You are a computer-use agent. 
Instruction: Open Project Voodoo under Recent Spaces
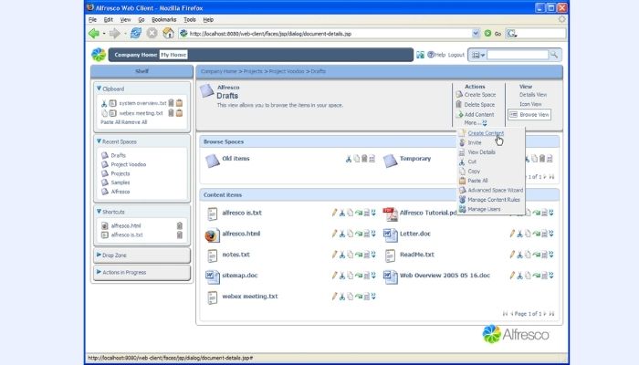coord(129,164)
